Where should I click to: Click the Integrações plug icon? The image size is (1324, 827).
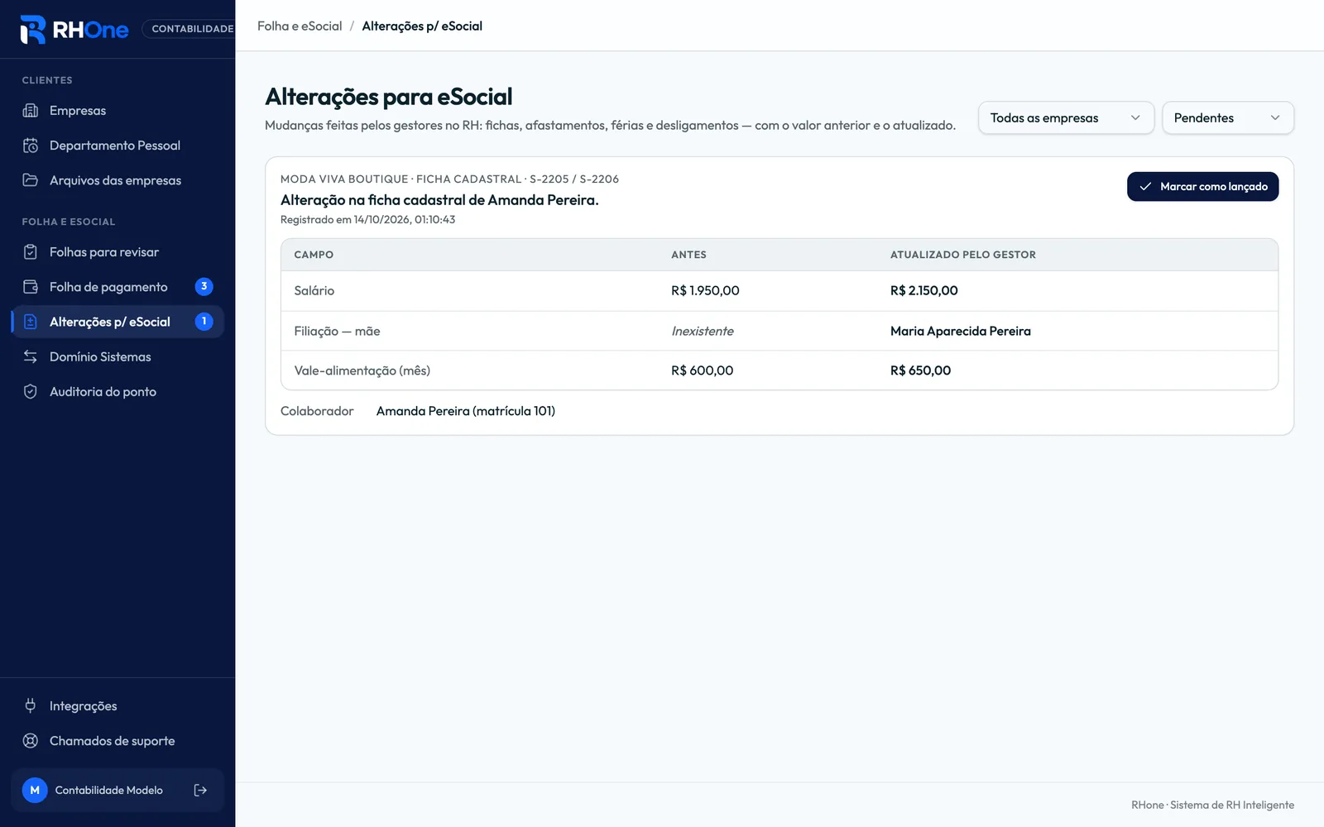[31, 706]
